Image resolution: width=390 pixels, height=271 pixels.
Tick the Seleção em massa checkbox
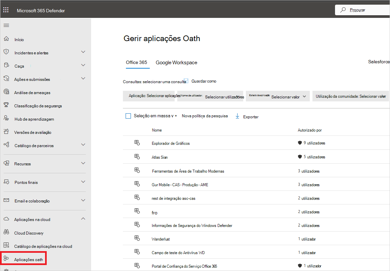128,116
